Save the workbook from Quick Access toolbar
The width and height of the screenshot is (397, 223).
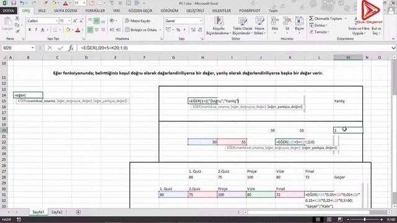14,3
